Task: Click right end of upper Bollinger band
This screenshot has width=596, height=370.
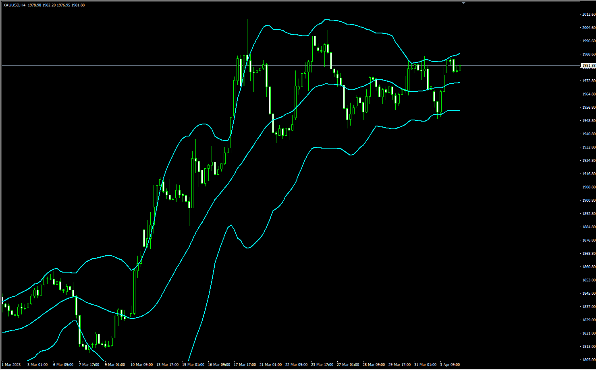Action: pos(459,54)
